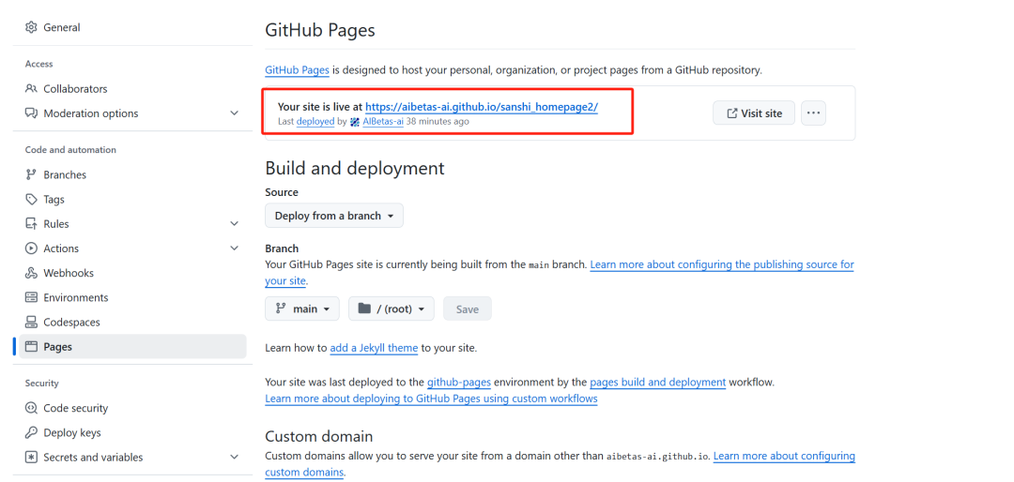This screenshot has width=1014, height=482.
Task: Click the Pages browser icon
Action: pyautogui.click(x=31, y=346)
